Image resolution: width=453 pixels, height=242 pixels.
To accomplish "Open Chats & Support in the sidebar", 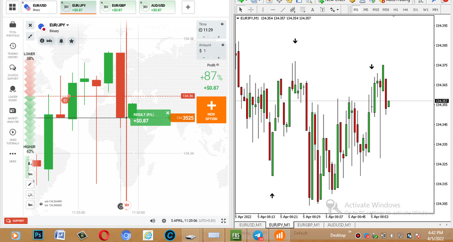I will (13, 72).
